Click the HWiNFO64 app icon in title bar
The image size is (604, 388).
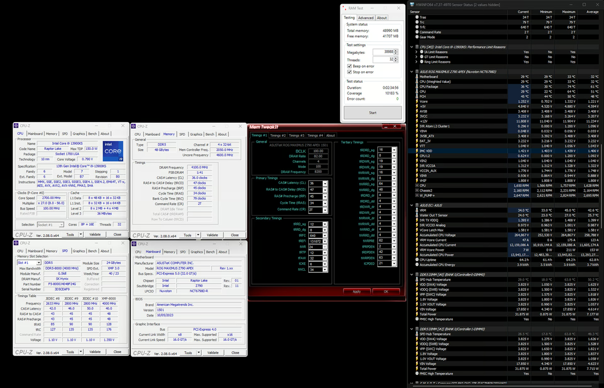click(x=412, y=5)
